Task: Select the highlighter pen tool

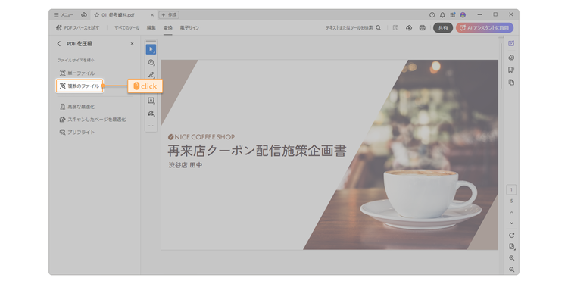Action: click(151, 75)
